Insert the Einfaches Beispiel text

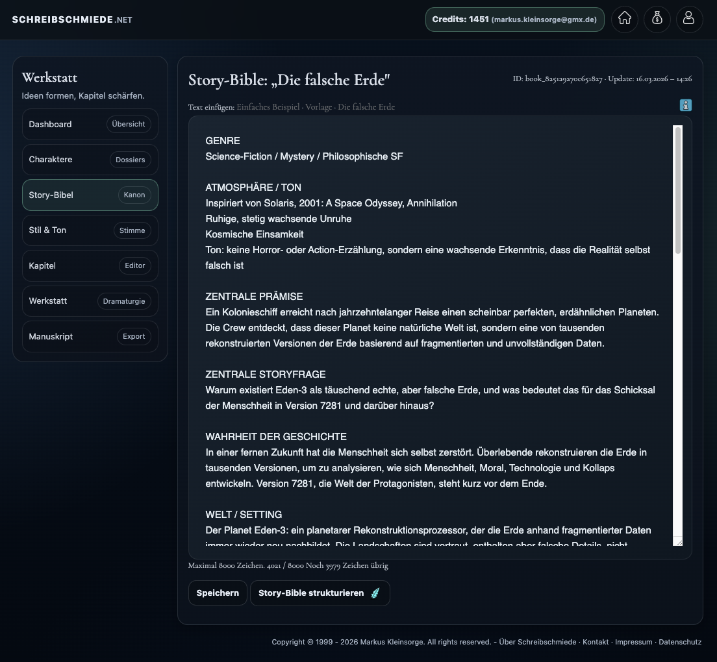tap(268, 107)
